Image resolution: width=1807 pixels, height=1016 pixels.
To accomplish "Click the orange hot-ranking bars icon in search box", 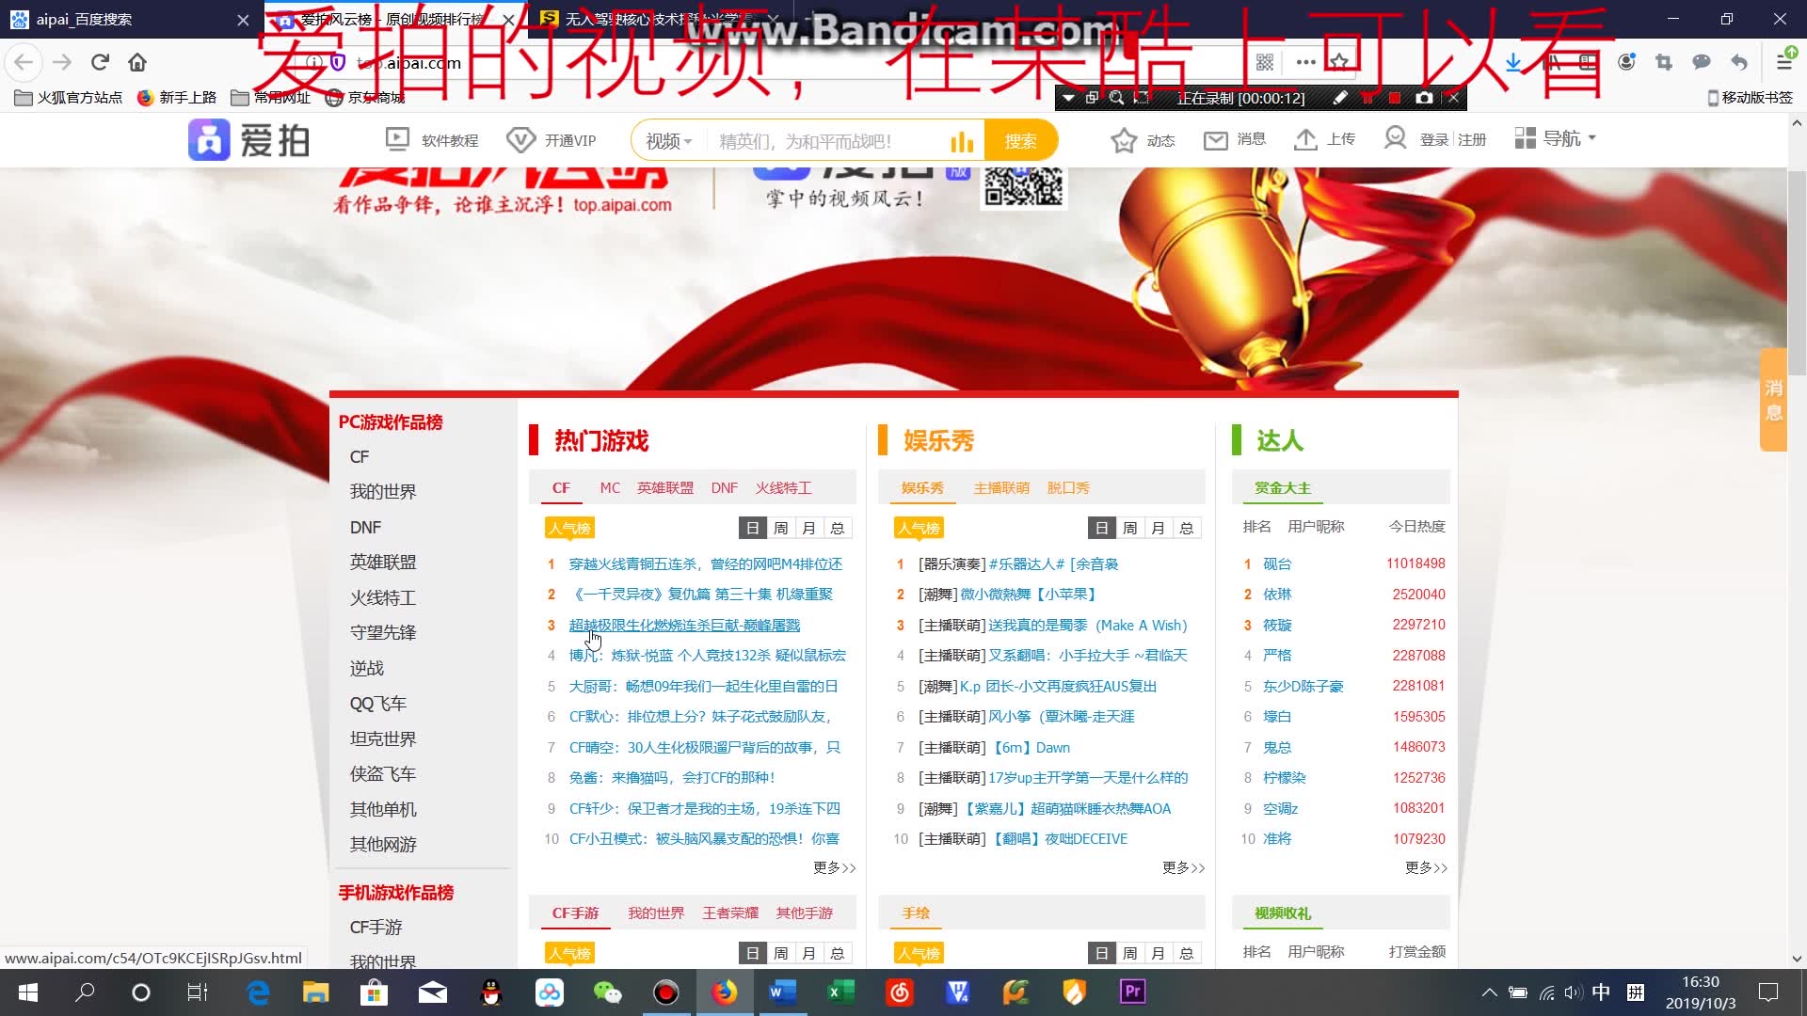I will [962, 141].
